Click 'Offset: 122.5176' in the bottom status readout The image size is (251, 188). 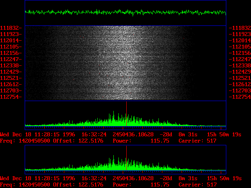78,185
